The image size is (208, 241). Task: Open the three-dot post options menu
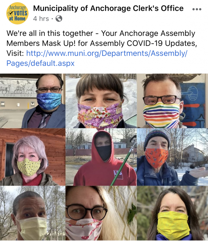point(197,9)
